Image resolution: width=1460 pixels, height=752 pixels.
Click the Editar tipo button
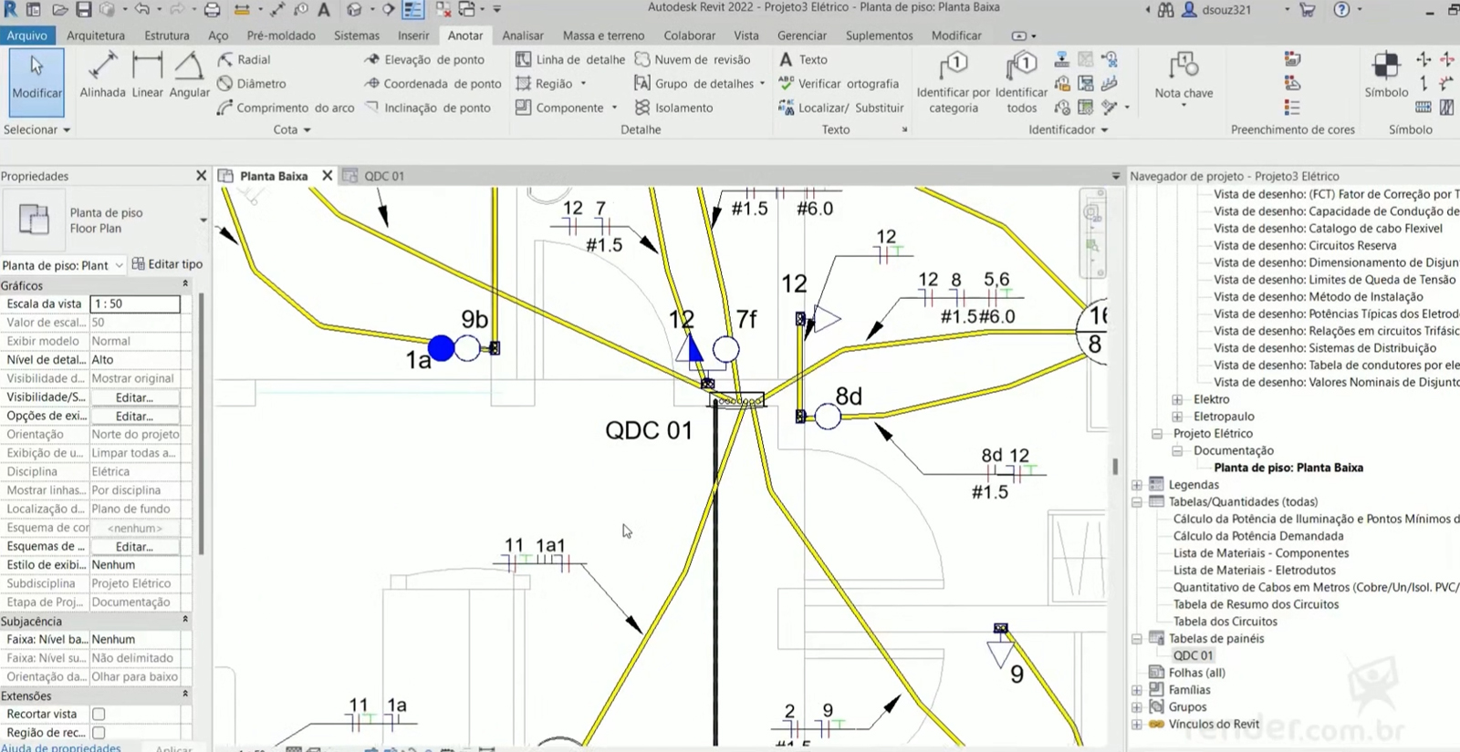point(167,264)
